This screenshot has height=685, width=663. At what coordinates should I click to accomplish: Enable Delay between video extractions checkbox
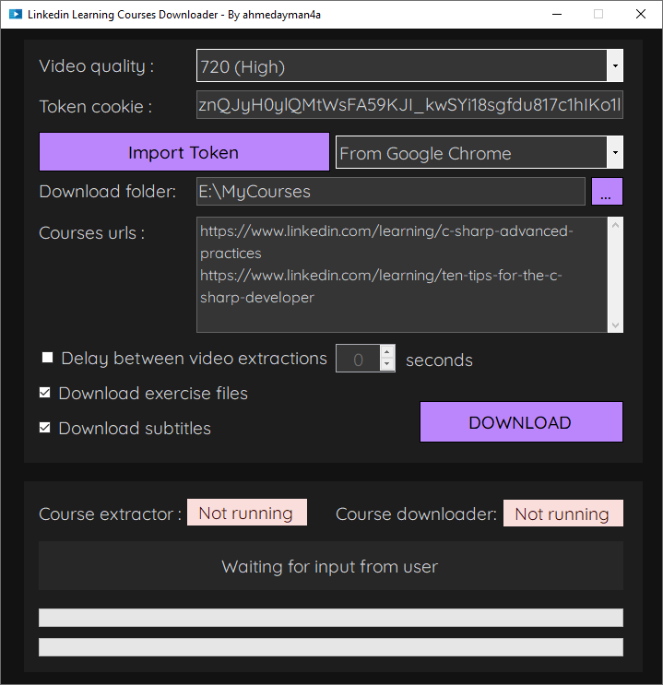pos(47,358)
